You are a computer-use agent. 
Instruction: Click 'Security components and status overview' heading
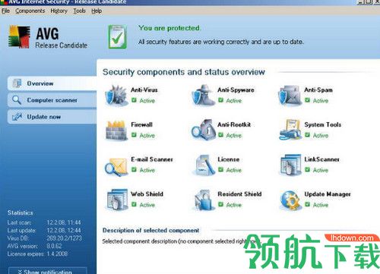coord(184,72)
